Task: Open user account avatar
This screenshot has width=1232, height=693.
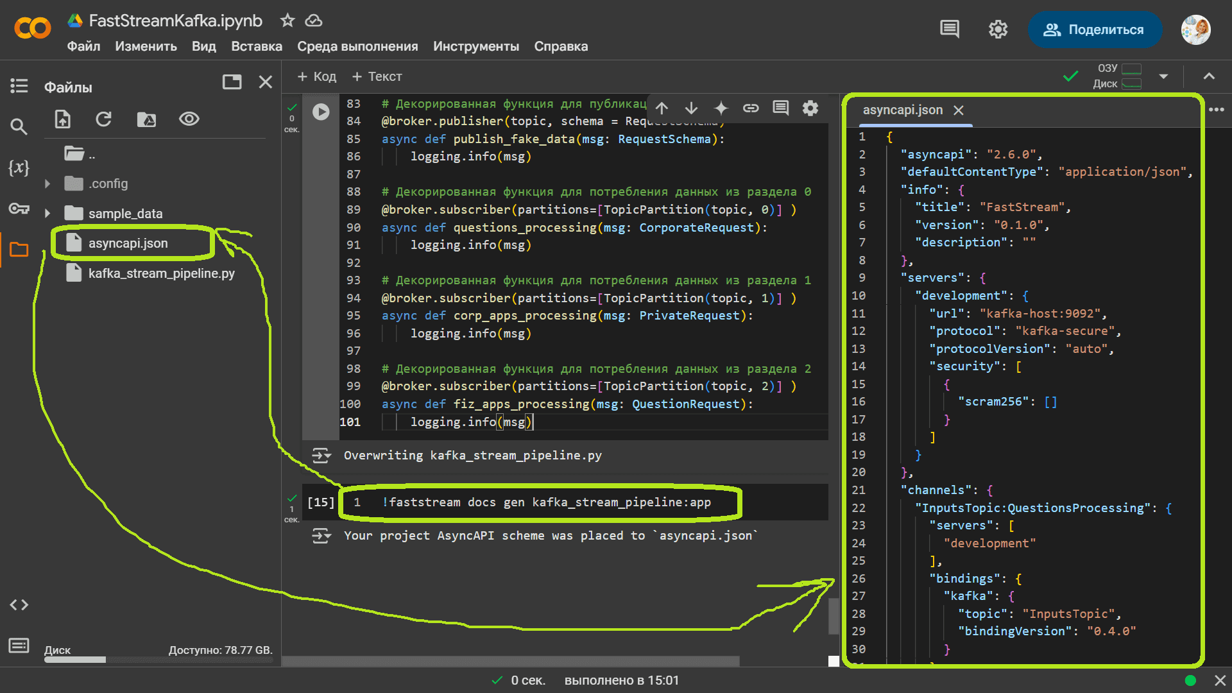Action: (x=1195, y=30)
